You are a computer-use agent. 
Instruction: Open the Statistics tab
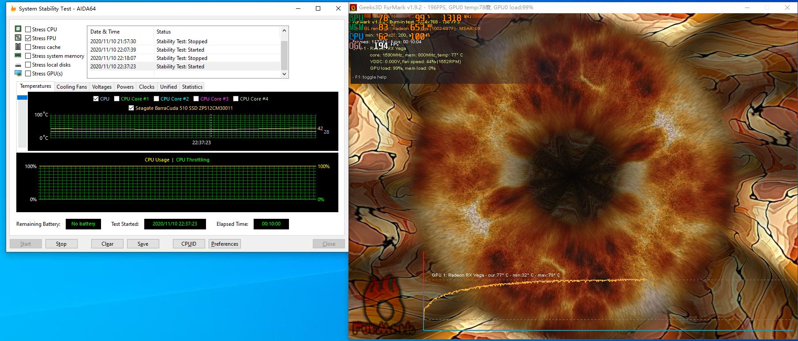(192, 87)
